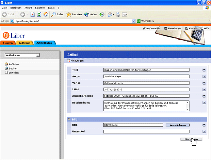
Task: Open the Medien toolbar button
Action: [x=91, y=14]
